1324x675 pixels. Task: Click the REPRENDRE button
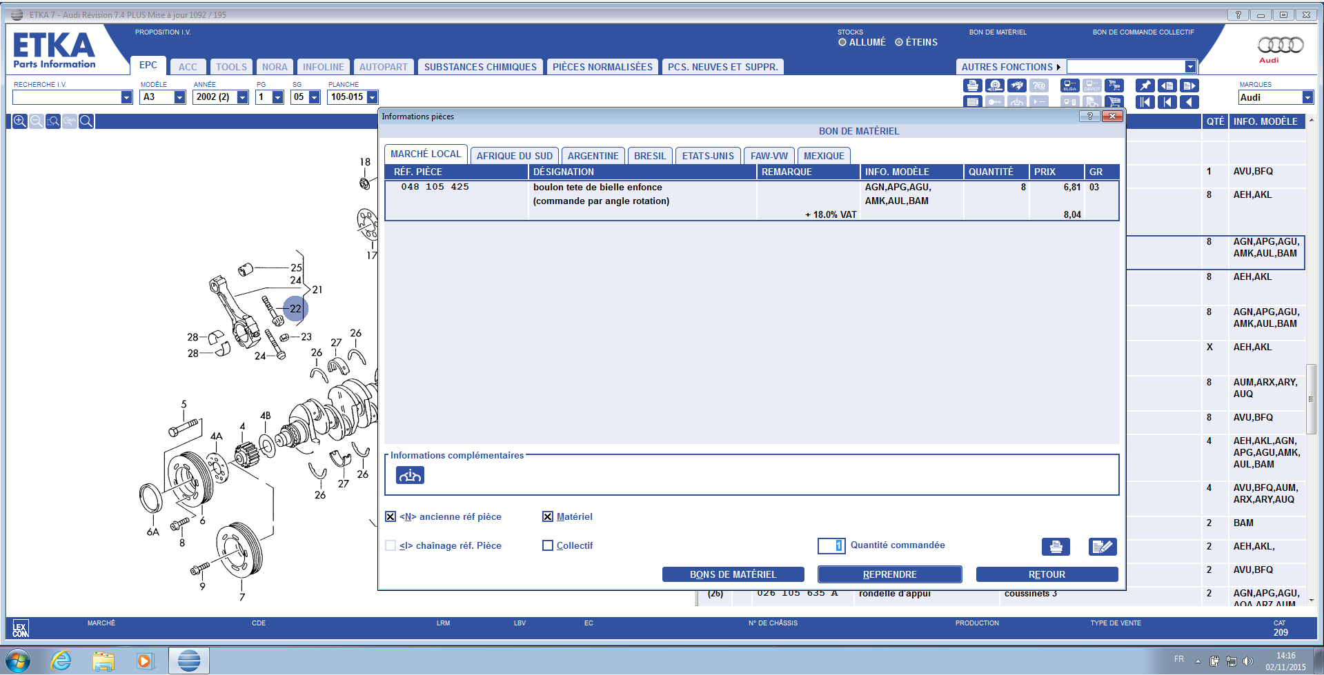(890, 574)
